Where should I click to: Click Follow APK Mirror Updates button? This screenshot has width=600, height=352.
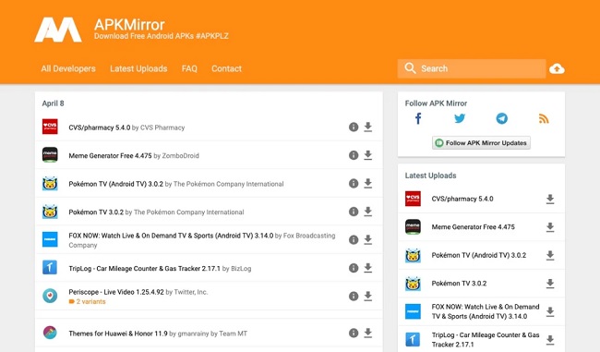click(x=481, y=143)
